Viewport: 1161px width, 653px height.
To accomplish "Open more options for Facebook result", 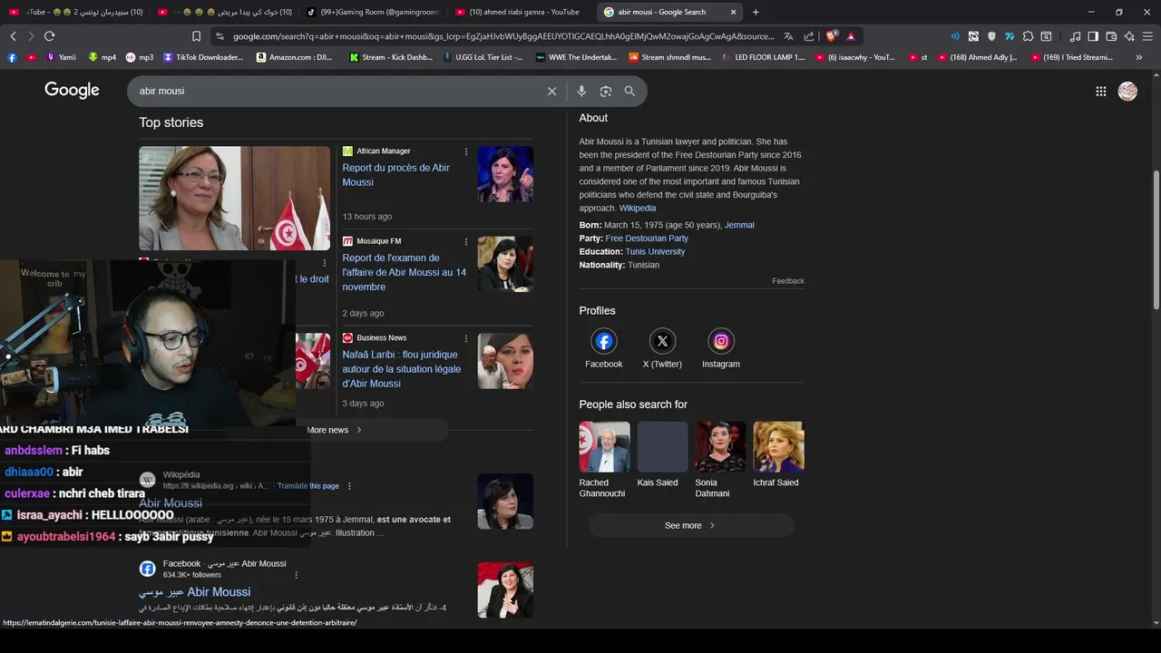I will tap(296, 575).
